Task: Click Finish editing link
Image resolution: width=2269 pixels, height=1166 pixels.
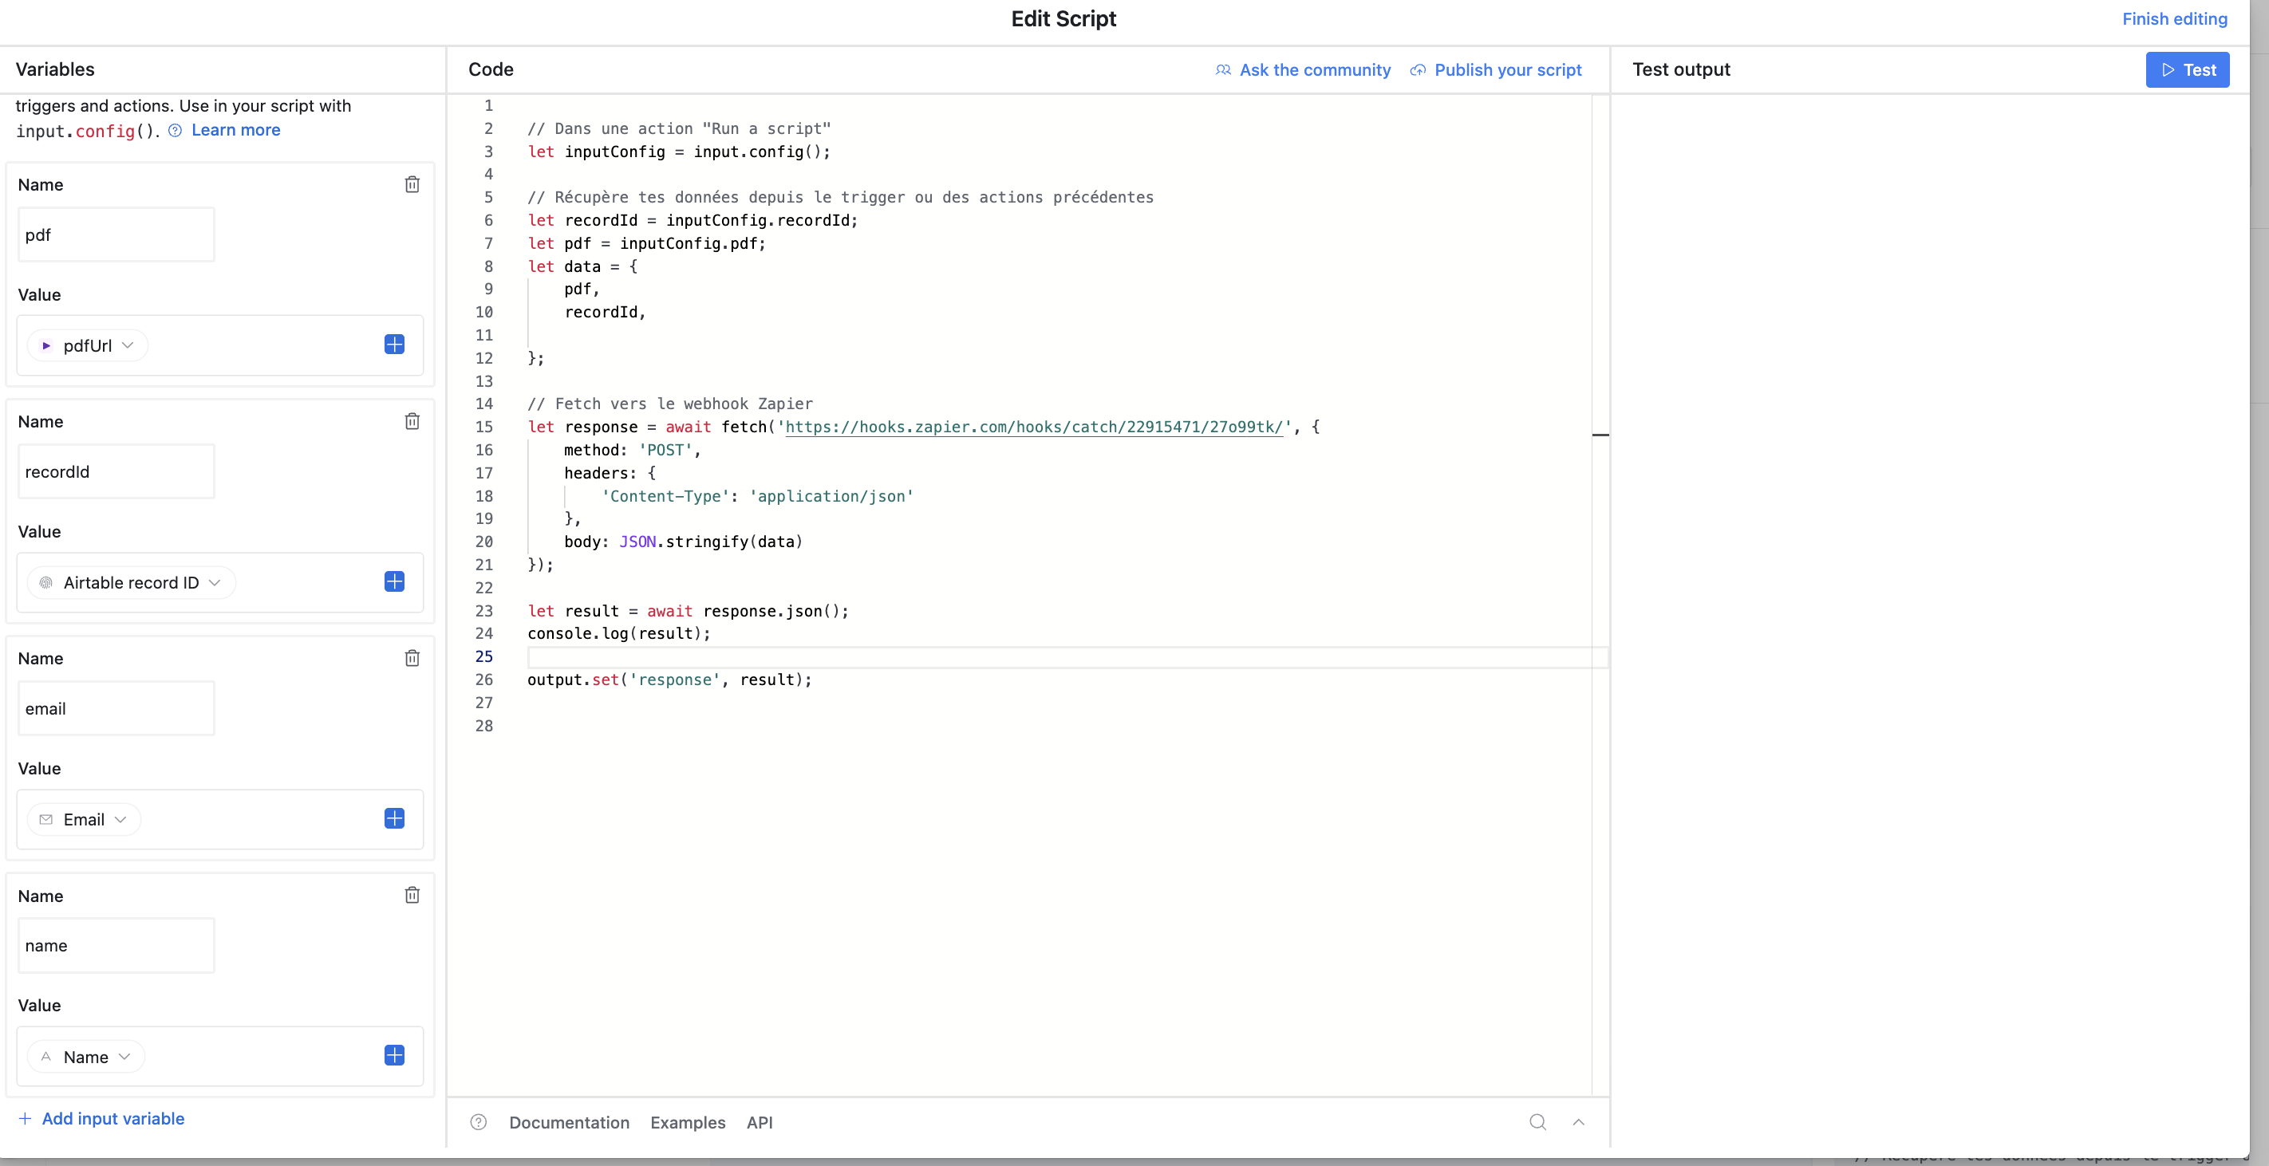Action: point(2174,18)
